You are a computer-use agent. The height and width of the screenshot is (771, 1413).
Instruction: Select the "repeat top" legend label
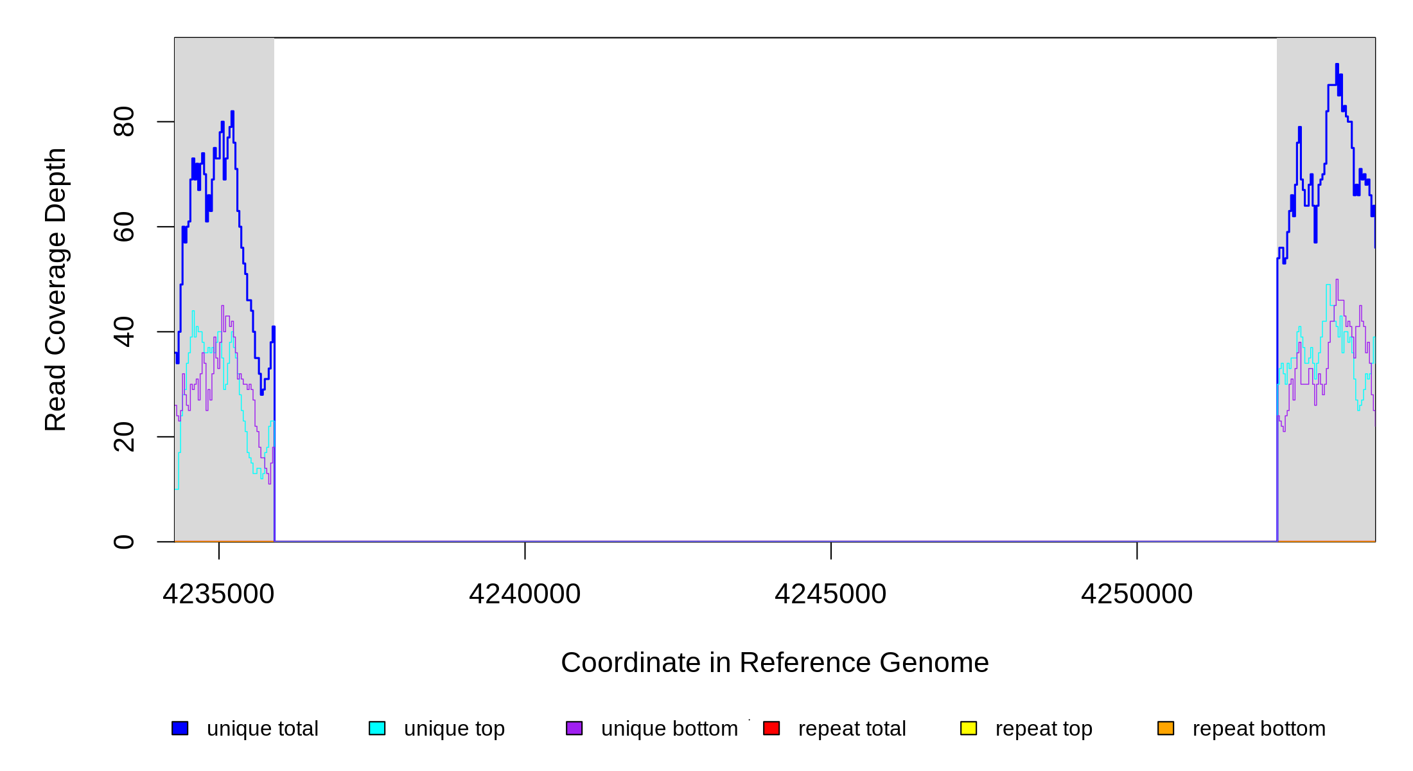(x=1044, y=729)
